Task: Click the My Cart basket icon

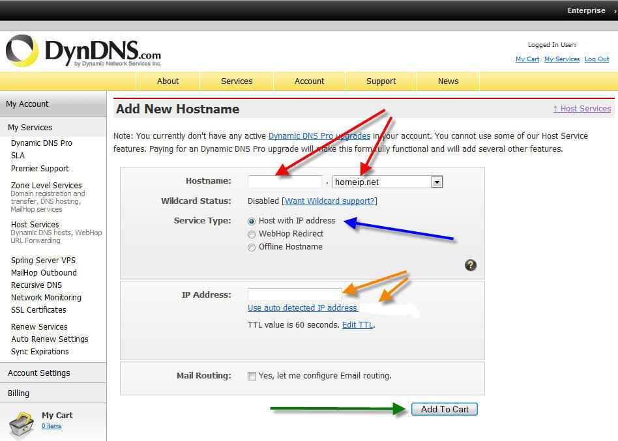Action: click(x=22, y=425)
